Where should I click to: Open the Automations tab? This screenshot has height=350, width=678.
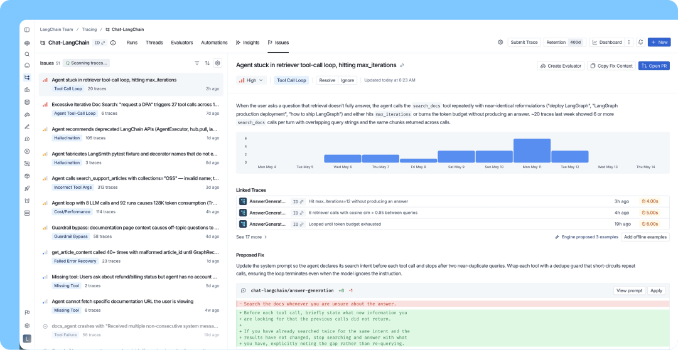pyautogui.click(x=214, y=43)
